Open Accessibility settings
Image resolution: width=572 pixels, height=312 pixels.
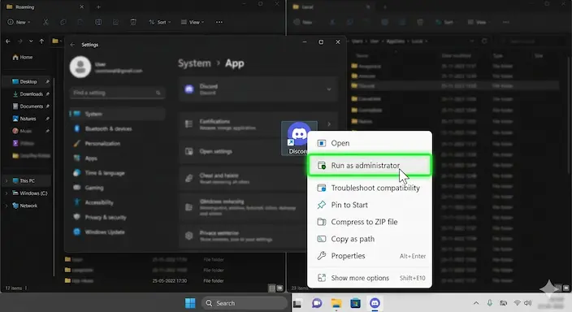[117, 202]
